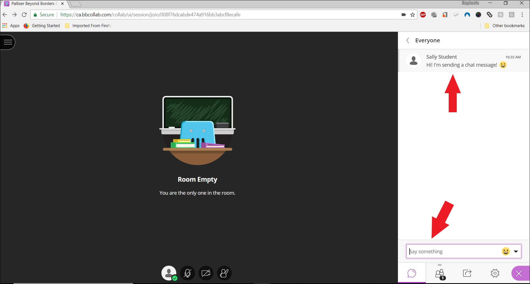Open the session menu hamburger button

pyautogui.click(x=7, y=42)
